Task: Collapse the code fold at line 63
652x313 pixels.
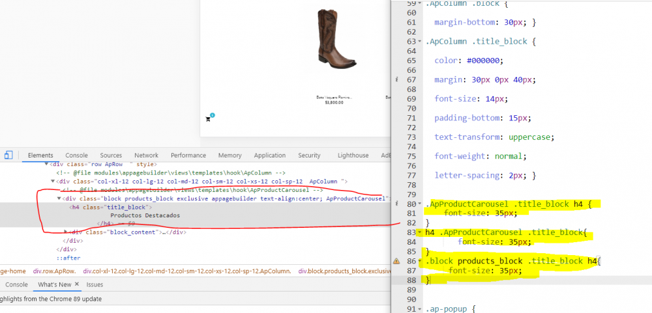Action: (421, 42)
